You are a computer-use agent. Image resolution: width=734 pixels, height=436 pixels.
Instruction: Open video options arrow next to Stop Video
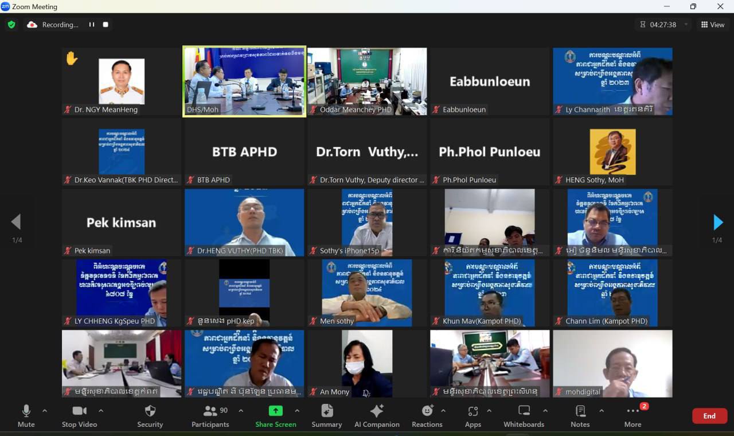[x=101, y=411]
